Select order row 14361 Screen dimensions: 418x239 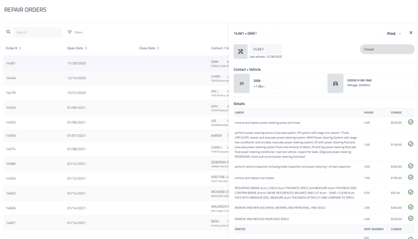click(115, 63)
